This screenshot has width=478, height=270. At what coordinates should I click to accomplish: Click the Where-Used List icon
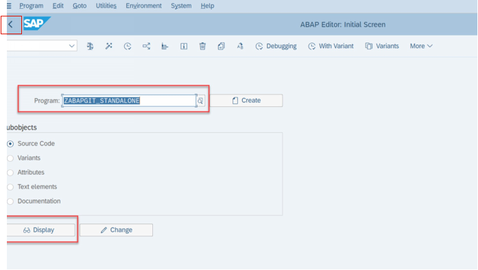146,46
